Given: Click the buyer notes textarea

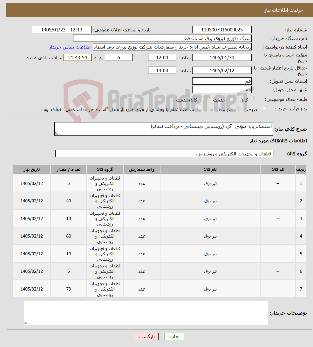Looking at the screenshot, I should click(146, 312).
